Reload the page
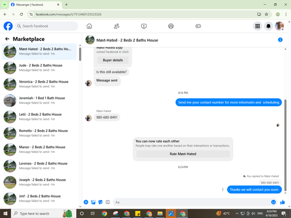The image size is (291, 218). (22, 14)
